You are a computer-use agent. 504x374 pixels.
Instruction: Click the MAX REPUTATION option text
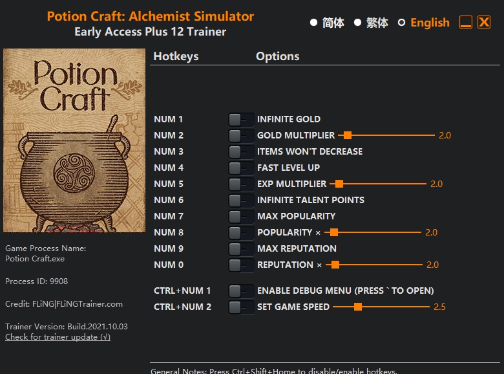tap(297, 249)
